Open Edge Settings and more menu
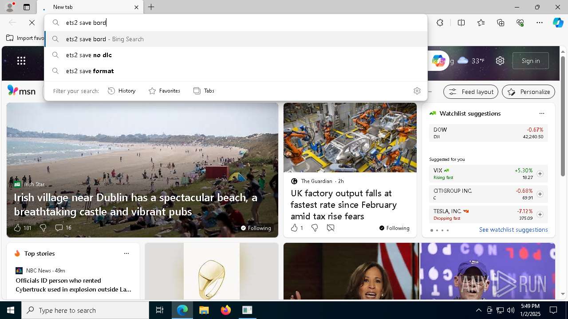 tap(540, 23)
